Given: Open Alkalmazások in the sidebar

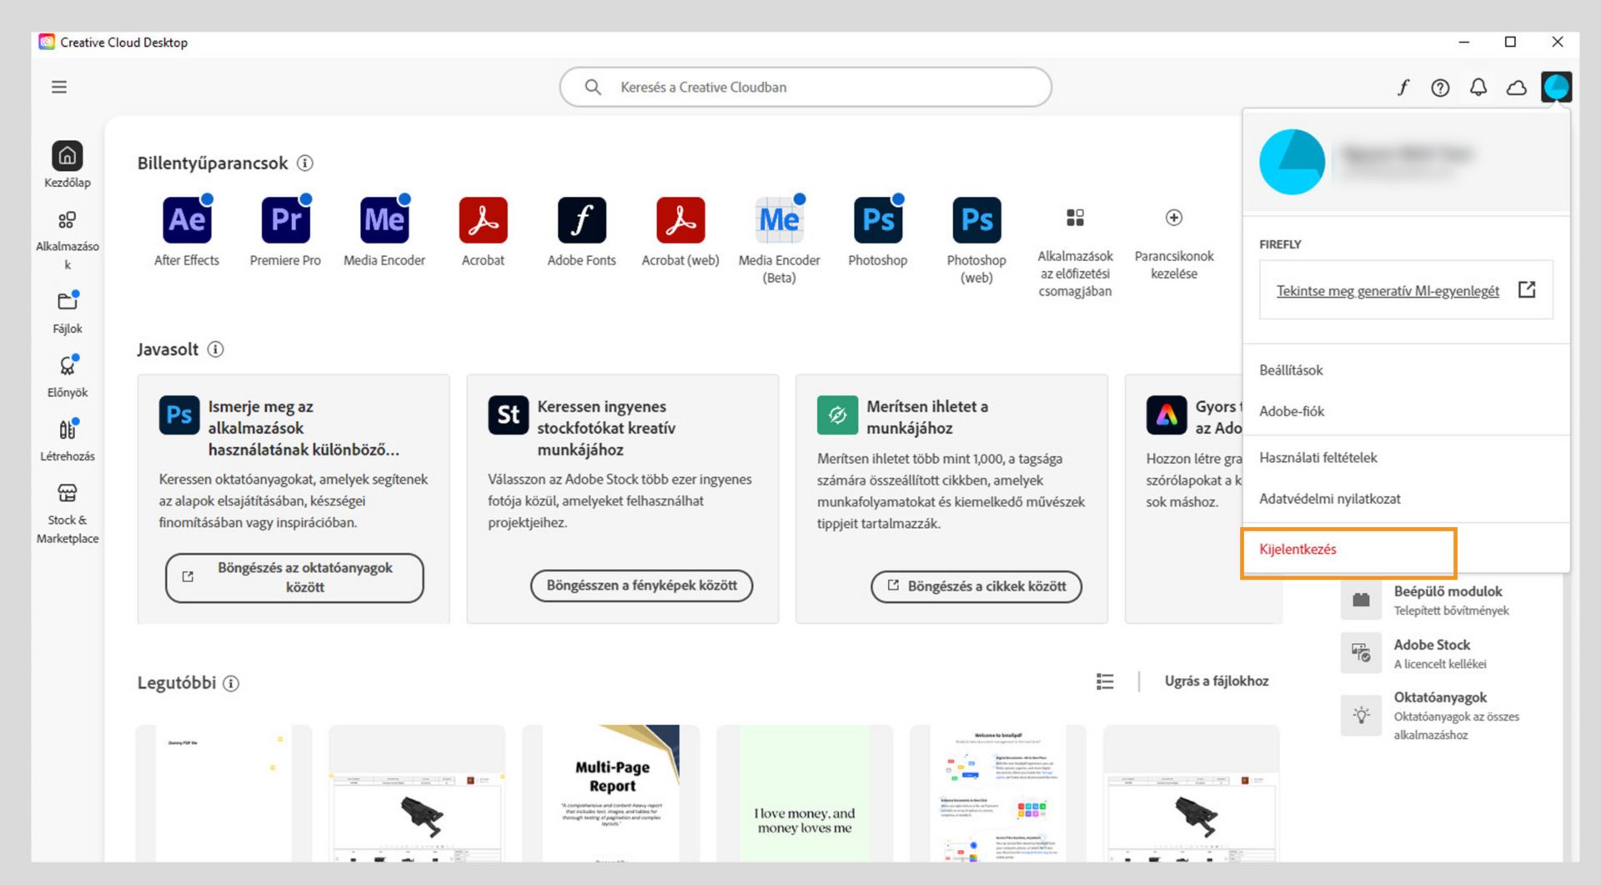Looking at the screenshot, I should click(68, 240).
